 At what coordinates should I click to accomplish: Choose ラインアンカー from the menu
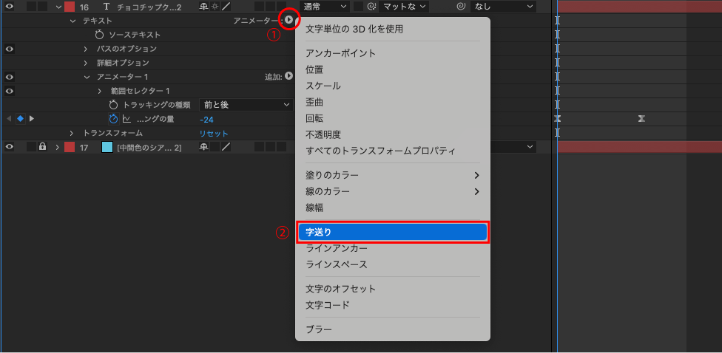coord(392,248)
